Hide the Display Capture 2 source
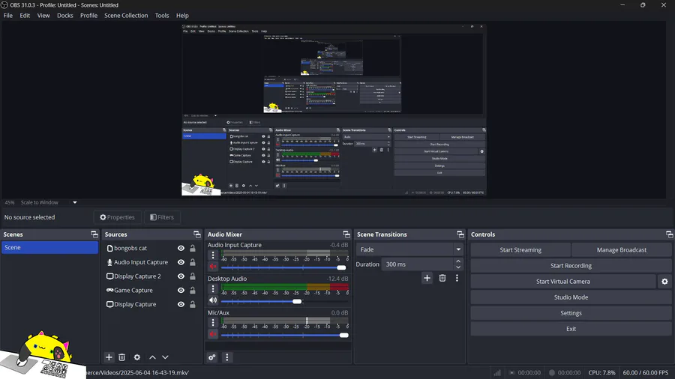Viewport: 675px width, 379px height. (181, 276)
